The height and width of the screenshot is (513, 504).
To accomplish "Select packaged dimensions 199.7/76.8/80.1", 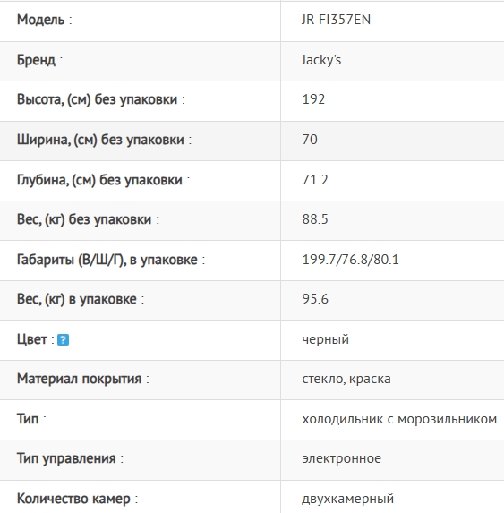I will 350,260.
